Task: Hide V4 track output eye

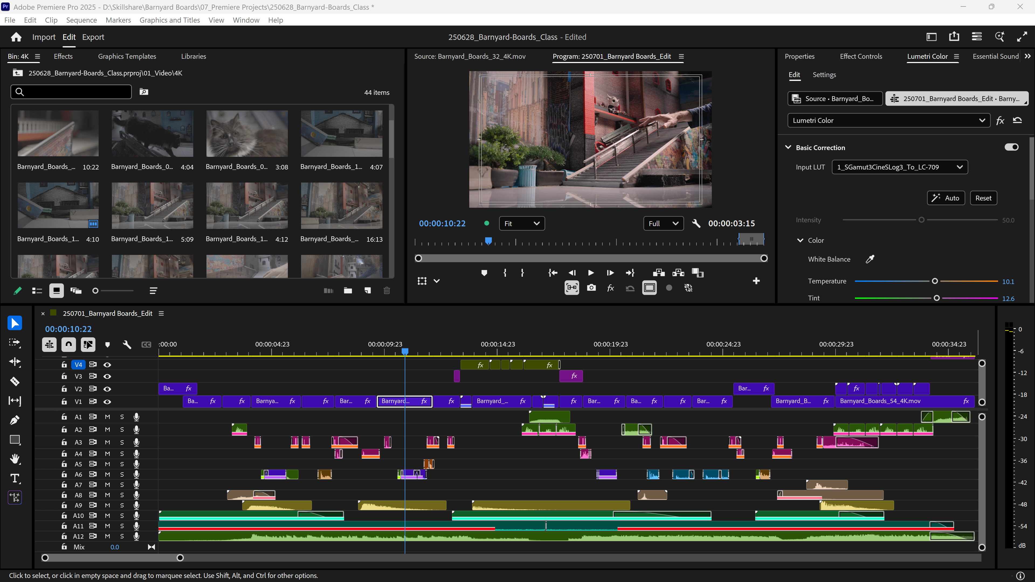Action: 107,365
